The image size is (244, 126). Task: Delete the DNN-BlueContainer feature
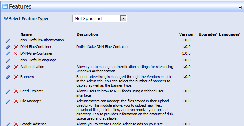coord(16,47)
